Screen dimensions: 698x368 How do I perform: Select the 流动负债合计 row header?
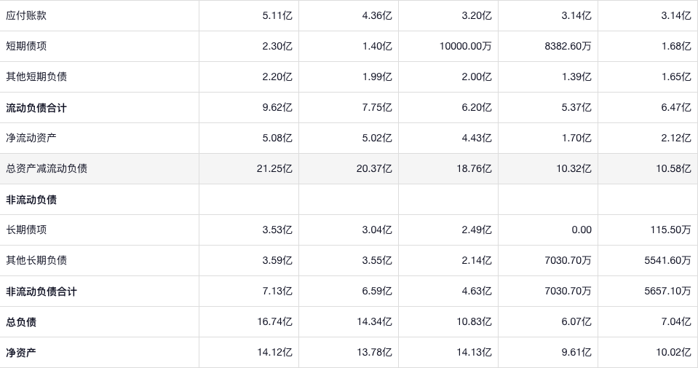[x=36, y=108]
